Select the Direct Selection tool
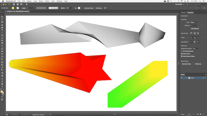Viewport: 207px width, 116px height. tap(2, 17)
